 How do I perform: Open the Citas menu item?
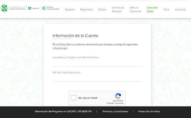166,9
